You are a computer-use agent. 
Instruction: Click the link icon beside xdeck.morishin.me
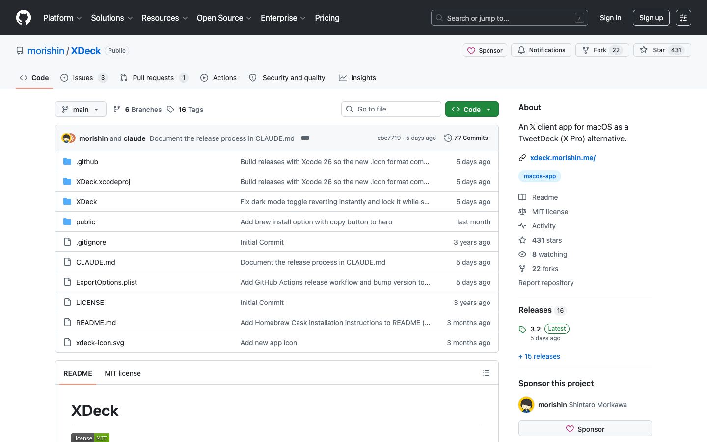[522, 158]
